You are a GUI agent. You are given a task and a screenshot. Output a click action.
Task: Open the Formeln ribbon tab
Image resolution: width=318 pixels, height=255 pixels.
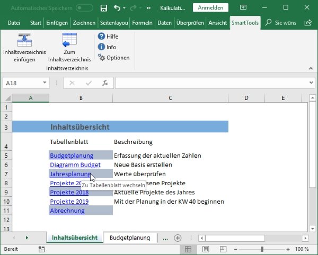pyautogui.click(x=142, y=23)
